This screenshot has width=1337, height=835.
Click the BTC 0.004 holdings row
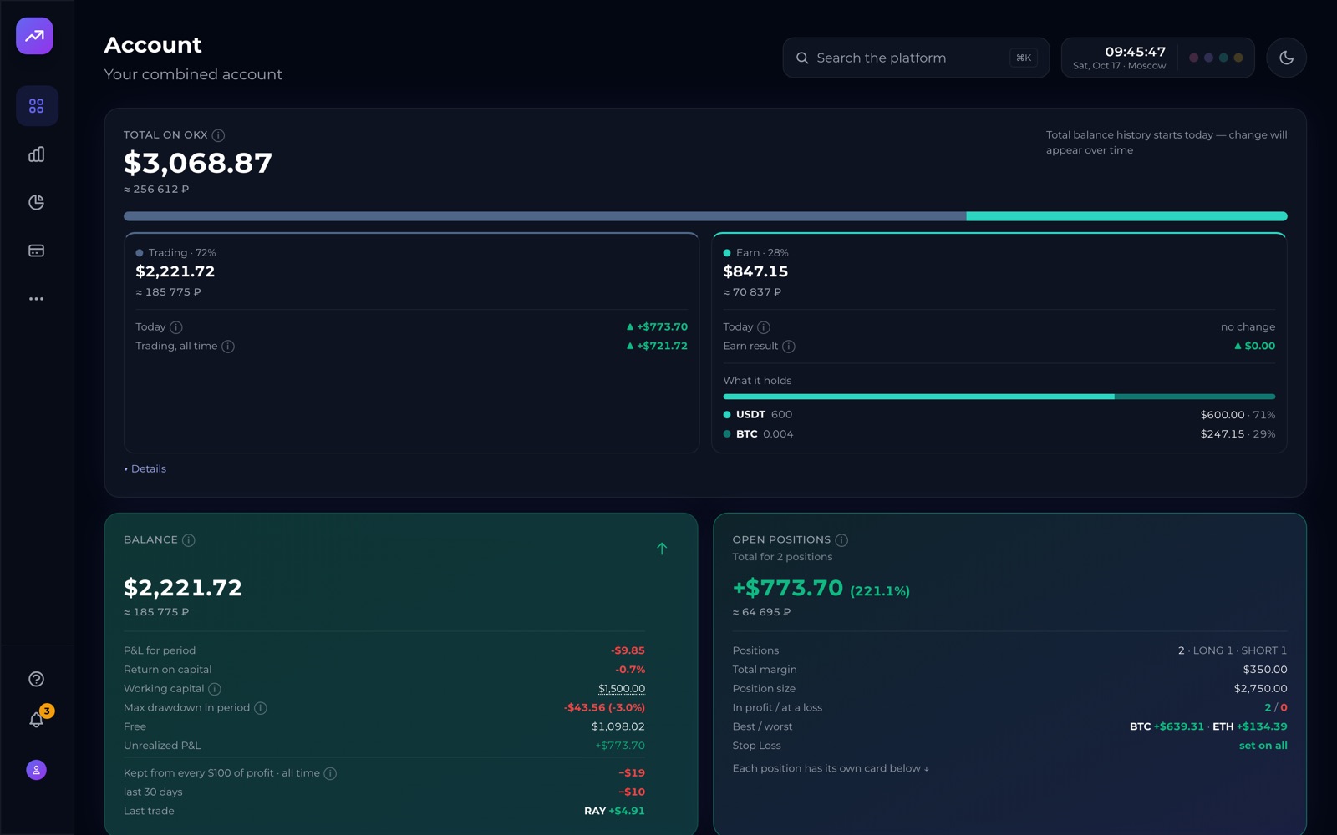pyautogui.click(x=999, y=434)
